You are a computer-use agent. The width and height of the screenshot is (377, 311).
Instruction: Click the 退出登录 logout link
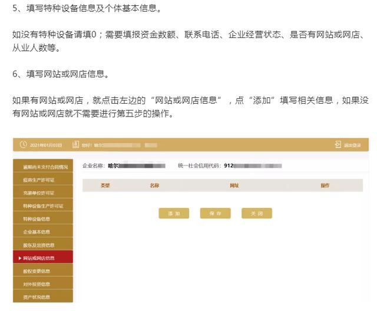click(x=352, y=145)
